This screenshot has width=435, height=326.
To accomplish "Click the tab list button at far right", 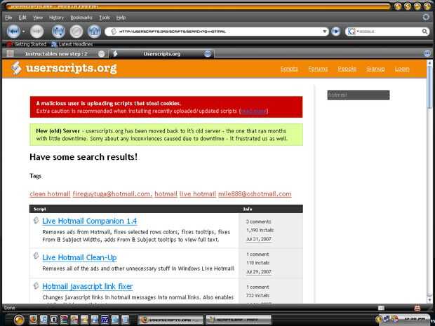I will (427, 53).
